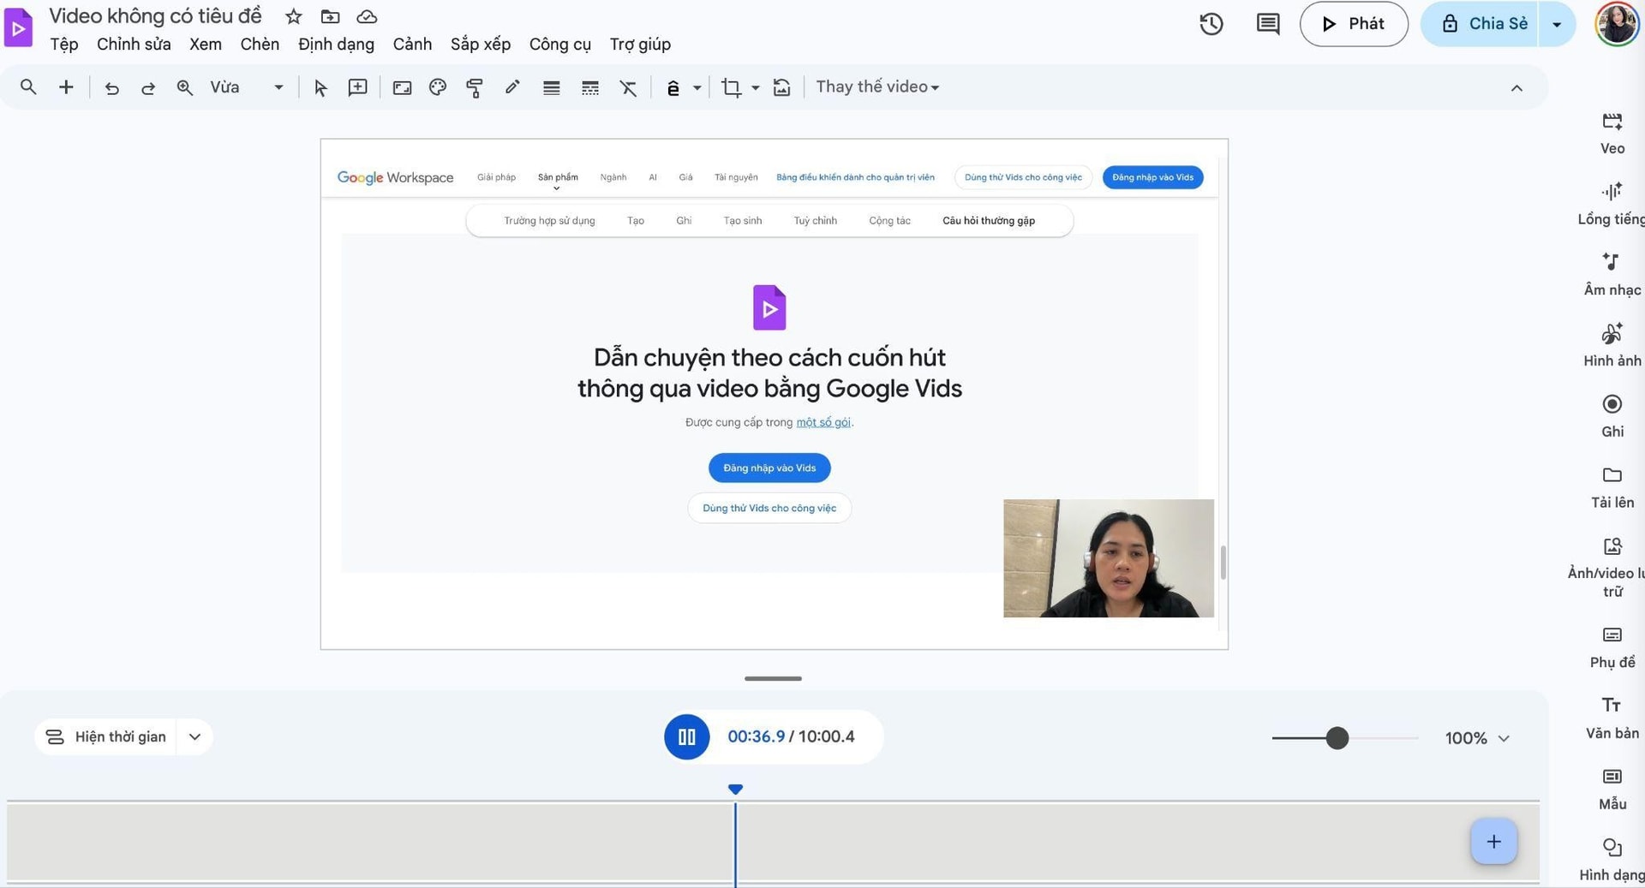Add a comment from the toolbar
The height and width of the screenshot is (888, 1645).
pos(357,87)
